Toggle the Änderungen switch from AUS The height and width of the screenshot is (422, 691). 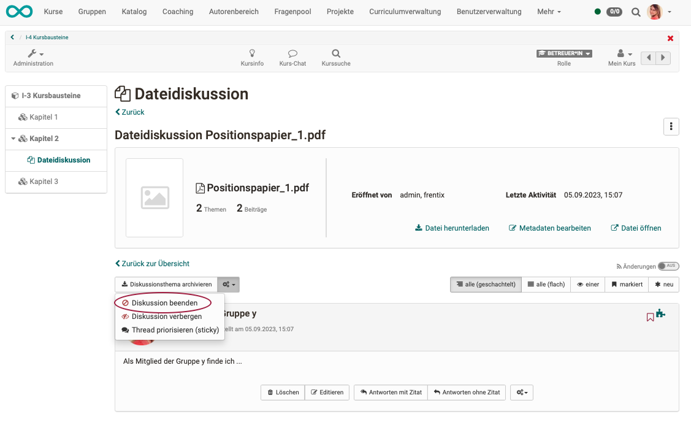(x=668, y=266)
